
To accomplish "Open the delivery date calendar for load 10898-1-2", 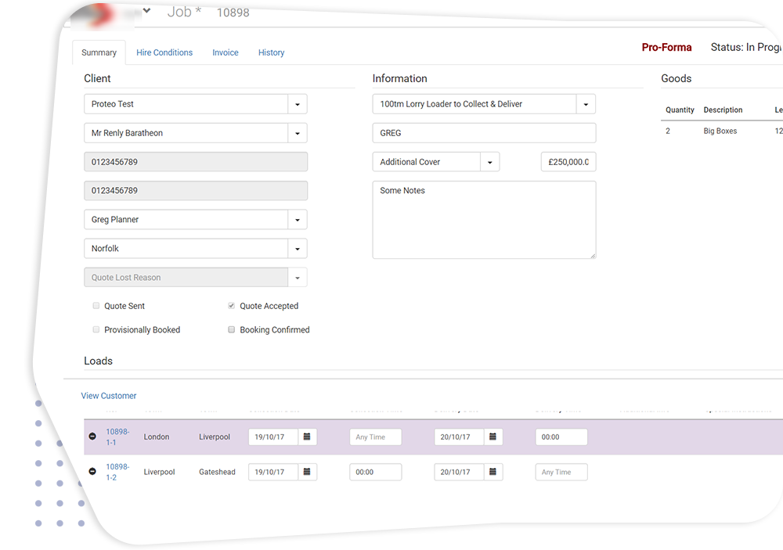I will [493, 472].
